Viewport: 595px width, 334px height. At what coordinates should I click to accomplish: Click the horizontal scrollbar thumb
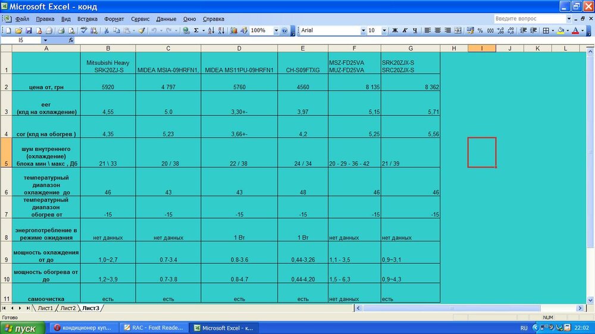pos(452,308)
